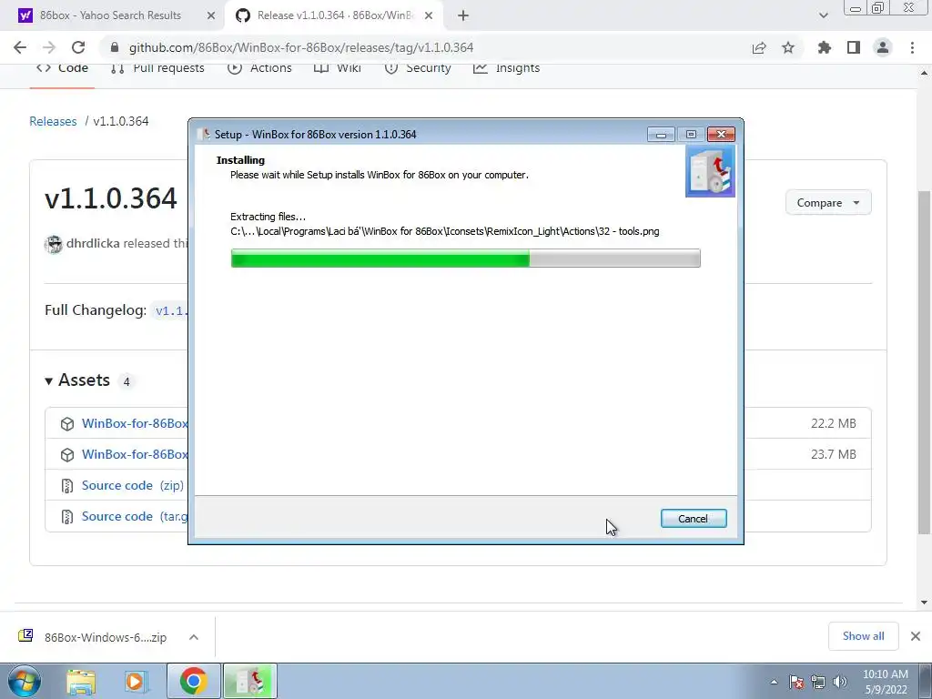Click the zip file icon beside Source code (zip)
932x699 pixels.
[67, 486]
